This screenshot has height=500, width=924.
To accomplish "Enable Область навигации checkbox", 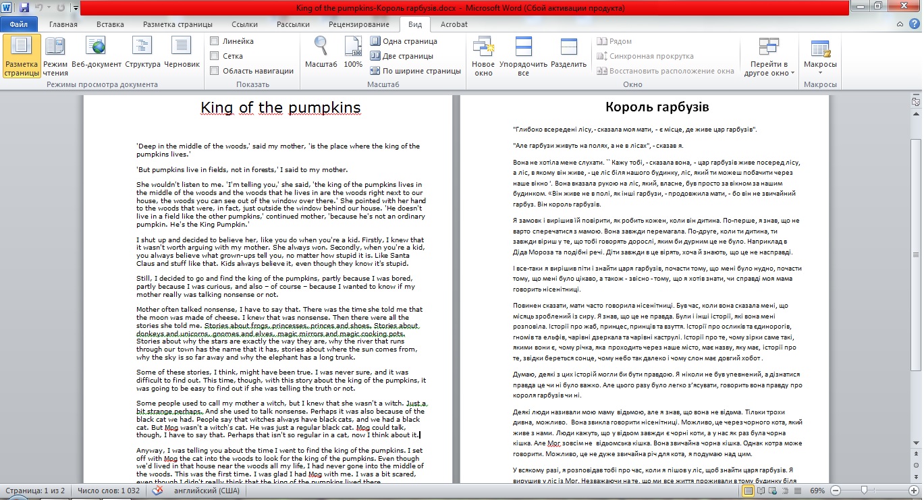I will tap(215, 71).
